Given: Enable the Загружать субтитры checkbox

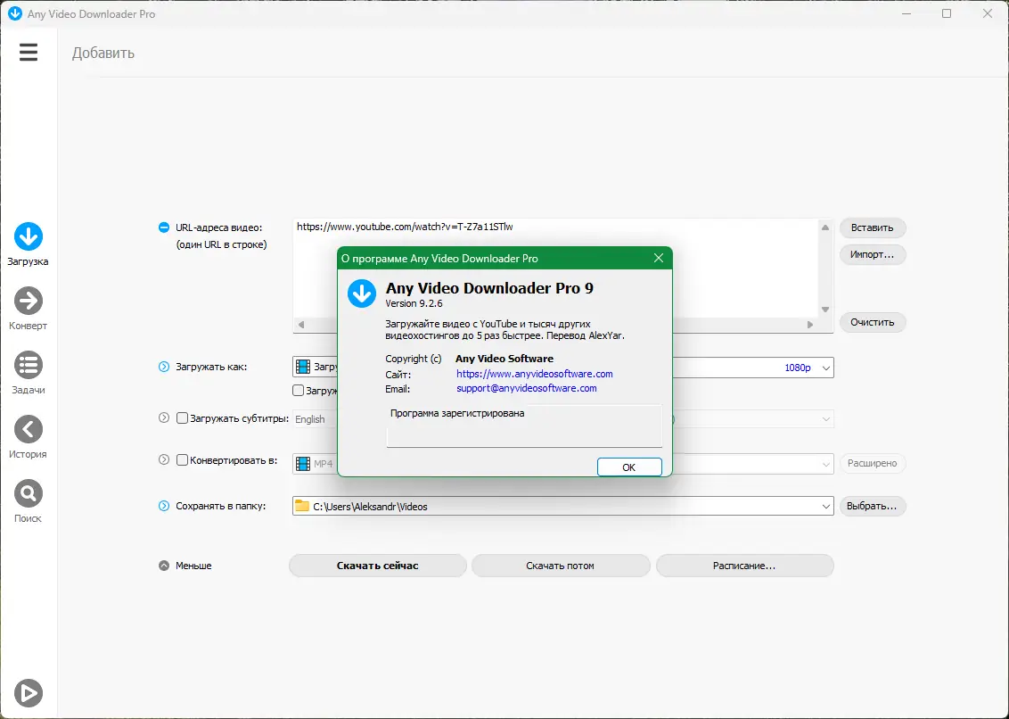Looking at the screenshot, I should tap(182, 418).
